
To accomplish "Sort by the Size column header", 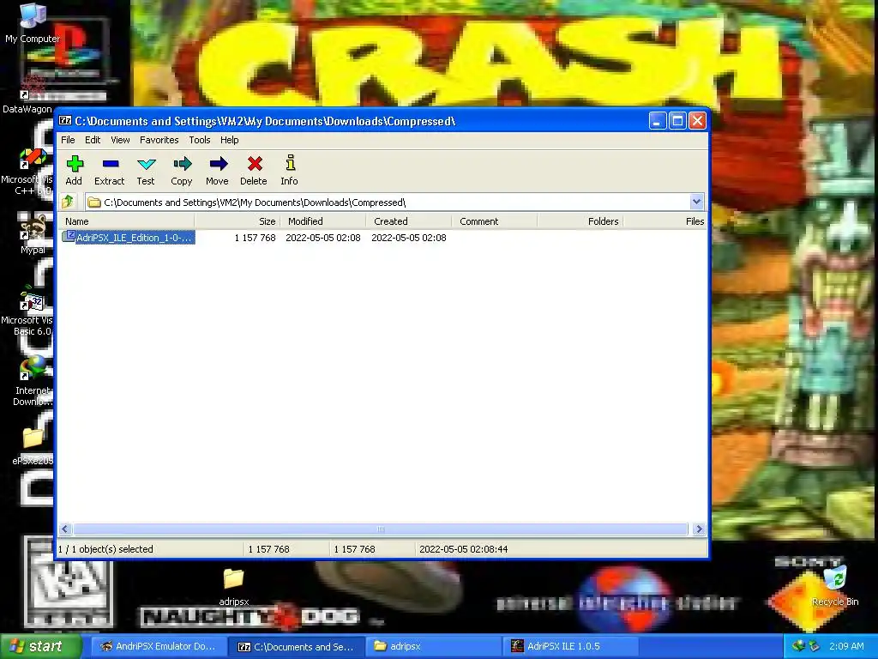I will [238, 221].
